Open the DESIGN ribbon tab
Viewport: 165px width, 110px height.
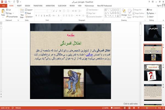28,6
